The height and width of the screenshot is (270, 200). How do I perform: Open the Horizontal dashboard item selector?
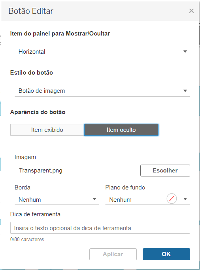tap(102, 52)
